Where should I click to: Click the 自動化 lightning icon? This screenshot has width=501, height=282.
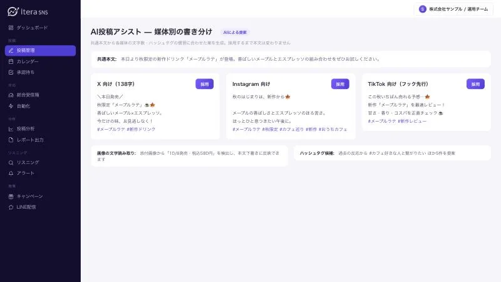click(x=11, y=106)
